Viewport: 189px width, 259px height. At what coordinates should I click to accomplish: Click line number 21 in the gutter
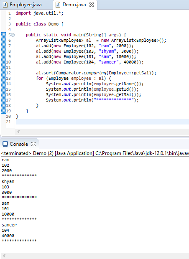click(8, 122)
